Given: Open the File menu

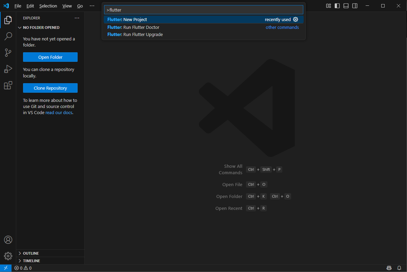Looking at the screenshot, I should click(17, 6).
